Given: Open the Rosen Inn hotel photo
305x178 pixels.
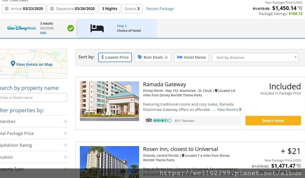Looking at the screenshot, I should 109,162.
